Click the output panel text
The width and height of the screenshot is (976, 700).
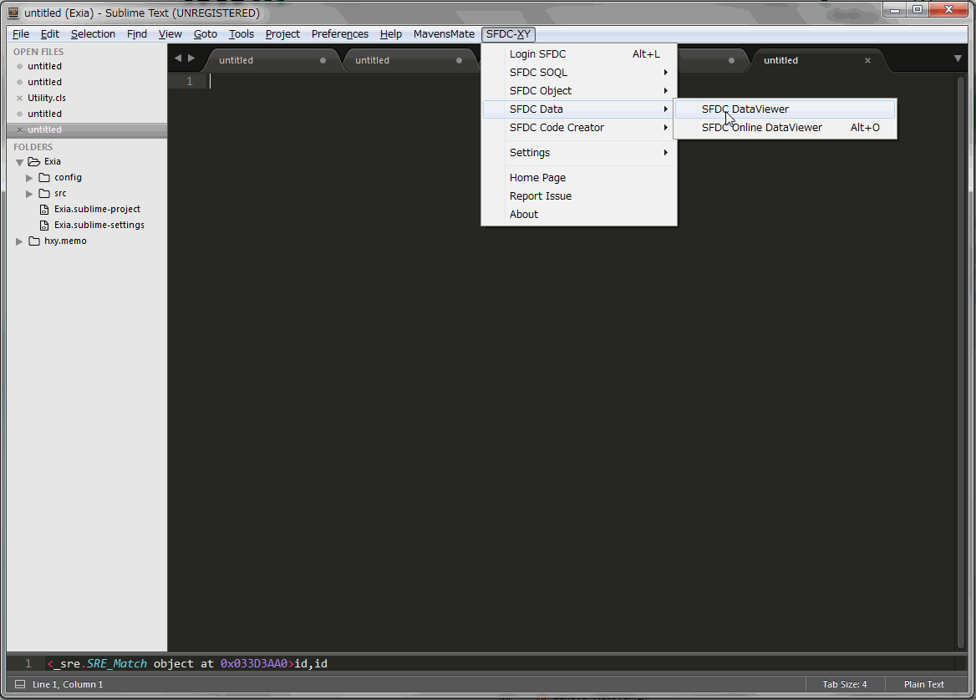(x=187, y=664)
